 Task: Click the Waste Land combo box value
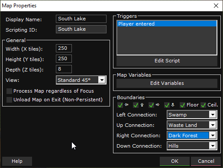(x=188, y=125)
